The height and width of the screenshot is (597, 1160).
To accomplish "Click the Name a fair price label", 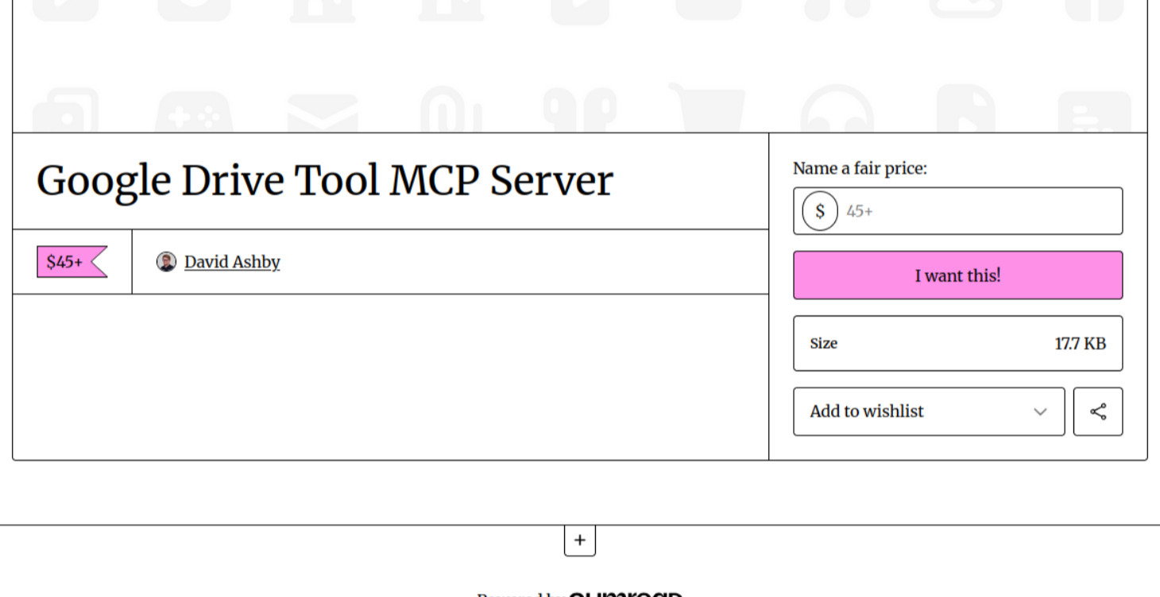I will [x=860, y=168].
